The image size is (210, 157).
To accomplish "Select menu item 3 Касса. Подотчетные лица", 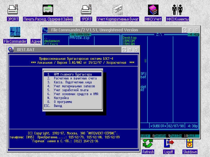I will pos(73,82).
